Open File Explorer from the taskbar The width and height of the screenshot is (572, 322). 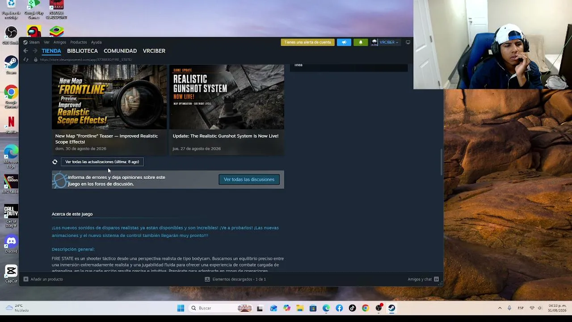(300, 308)
